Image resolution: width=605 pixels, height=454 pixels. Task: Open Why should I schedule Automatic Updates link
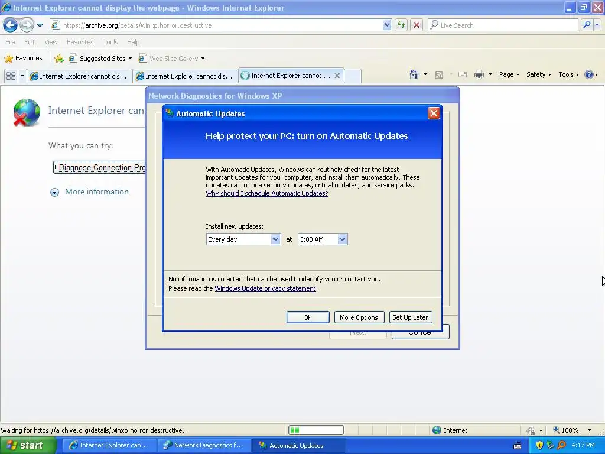[x=267, y=193]
